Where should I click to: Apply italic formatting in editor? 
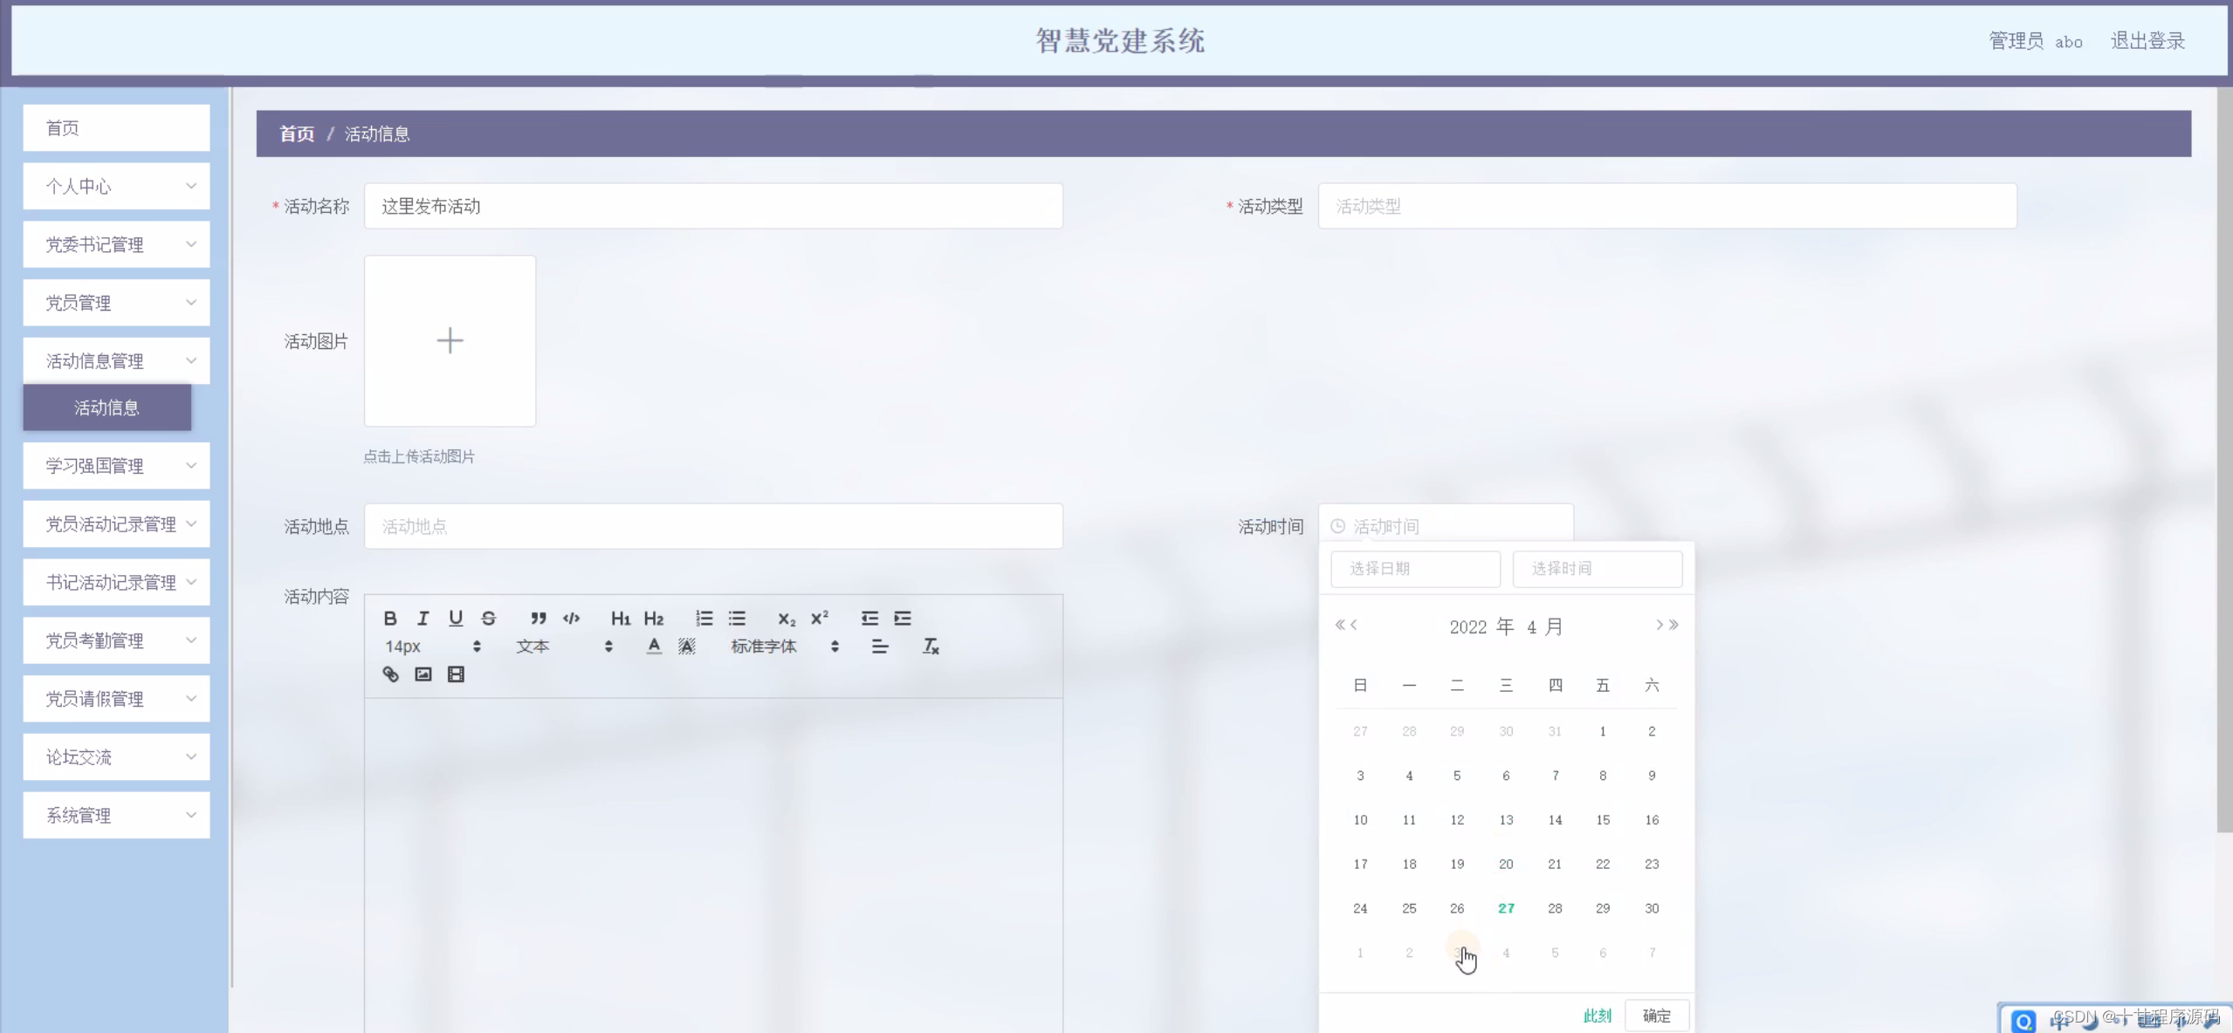(x=423, y=618)
